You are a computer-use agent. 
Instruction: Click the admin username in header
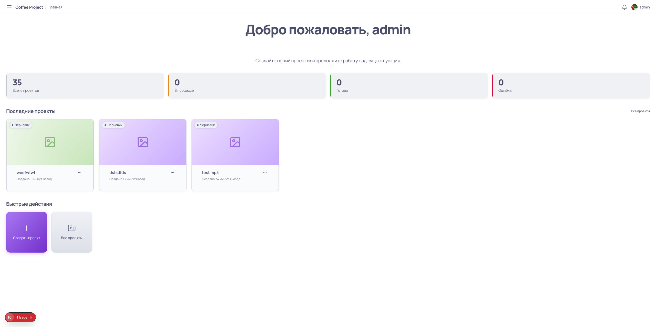(644, 7)
